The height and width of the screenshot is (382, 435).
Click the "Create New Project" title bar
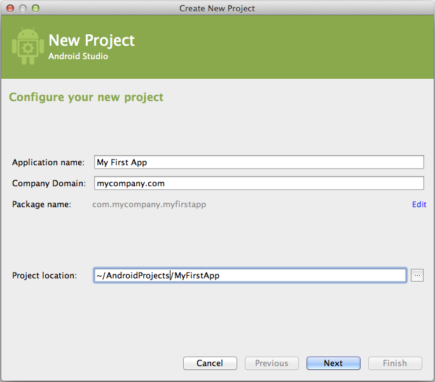click(217, 8)
